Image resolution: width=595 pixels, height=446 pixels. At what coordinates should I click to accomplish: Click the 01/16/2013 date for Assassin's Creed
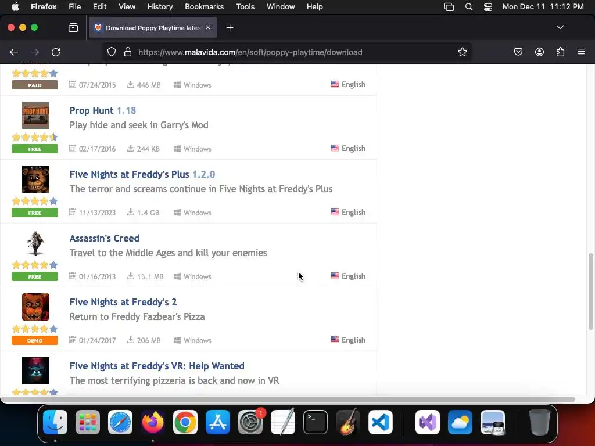pyautogui.click(x=97, y=276)
